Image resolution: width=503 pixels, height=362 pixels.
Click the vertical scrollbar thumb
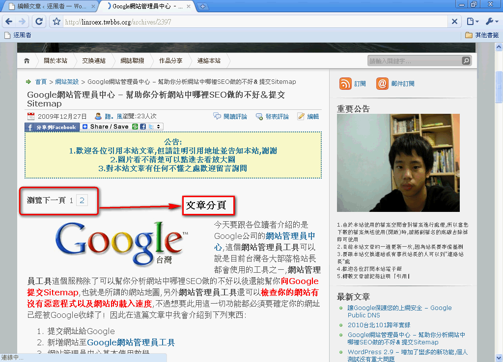point(499,87)
